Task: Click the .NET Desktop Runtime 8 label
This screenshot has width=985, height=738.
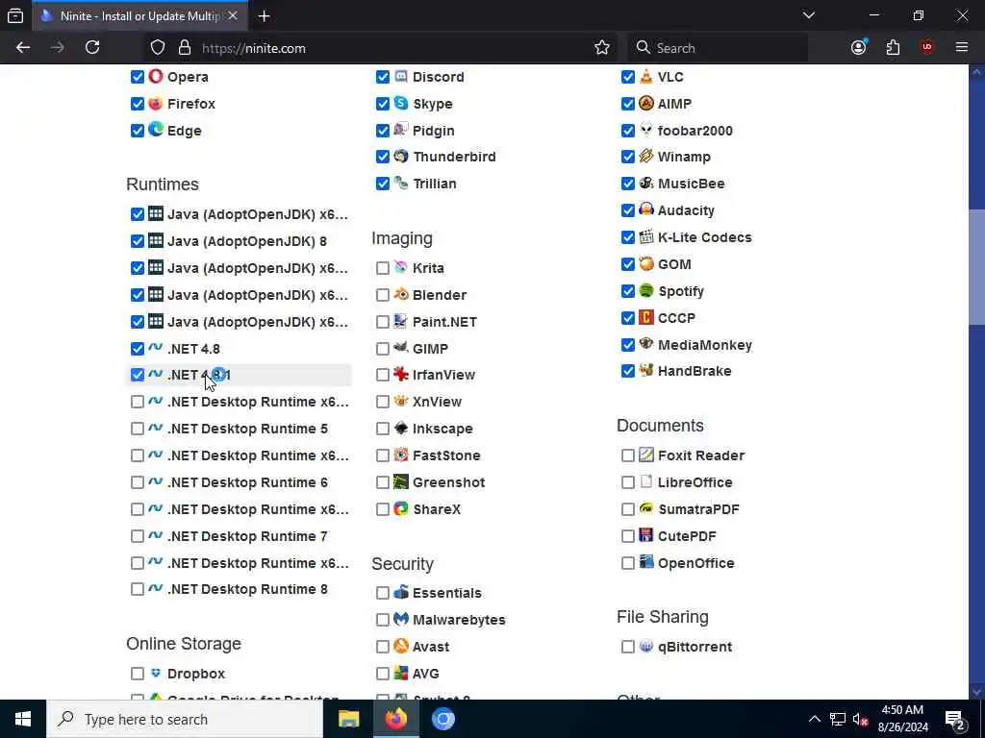Action: coord(247,589)
